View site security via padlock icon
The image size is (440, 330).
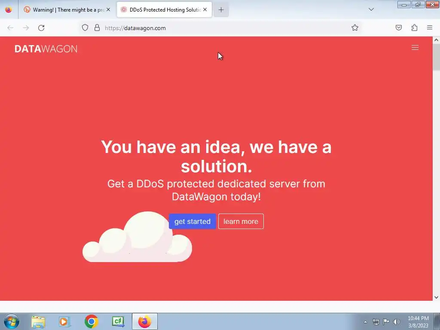tap(97, 27)
